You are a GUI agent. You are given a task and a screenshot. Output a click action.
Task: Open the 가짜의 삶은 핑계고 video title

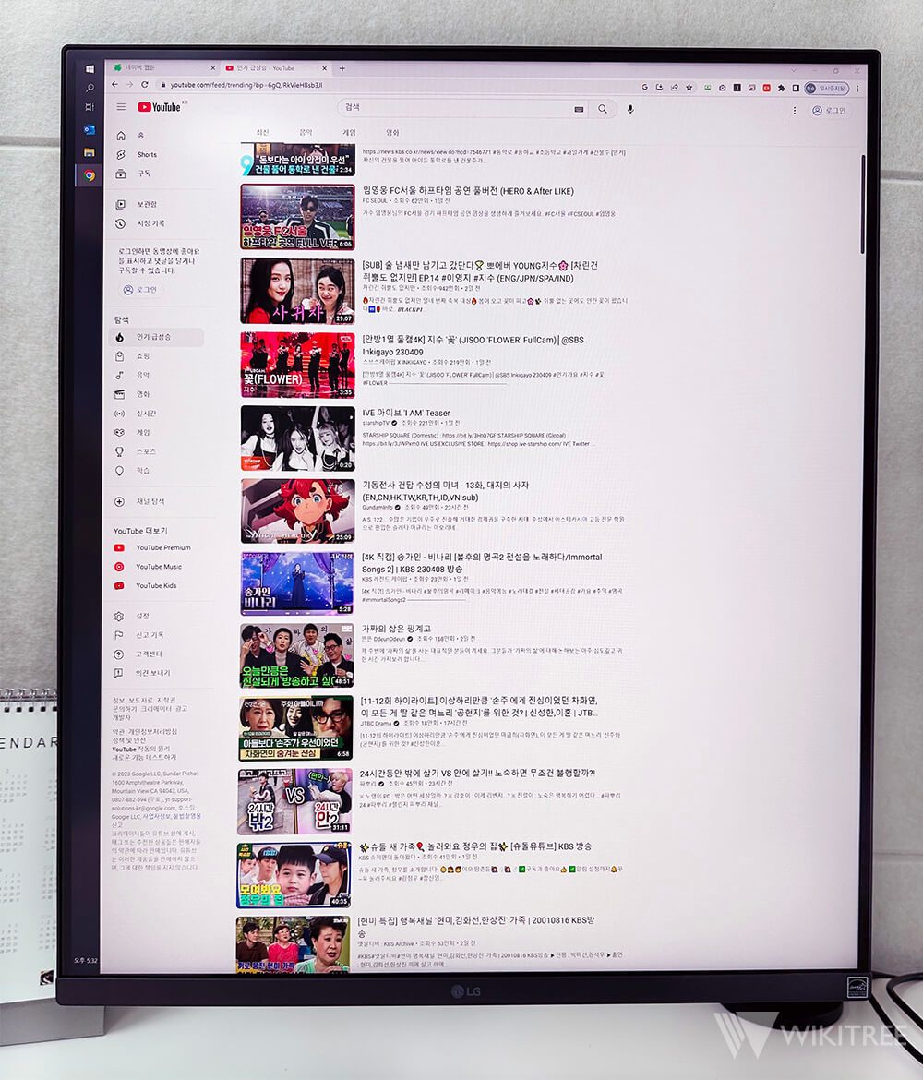[396, 629]
